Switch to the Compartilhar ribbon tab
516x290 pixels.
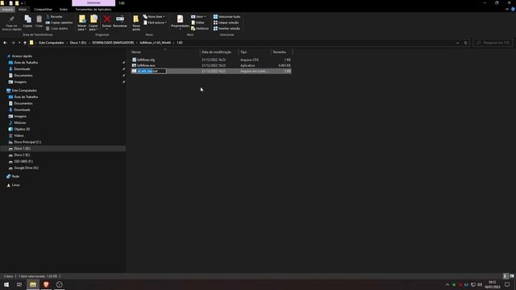point(43,10)
